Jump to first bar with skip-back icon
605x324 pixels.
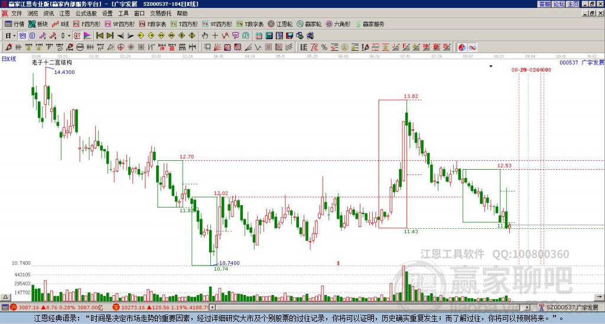click(x=100, y=36)
